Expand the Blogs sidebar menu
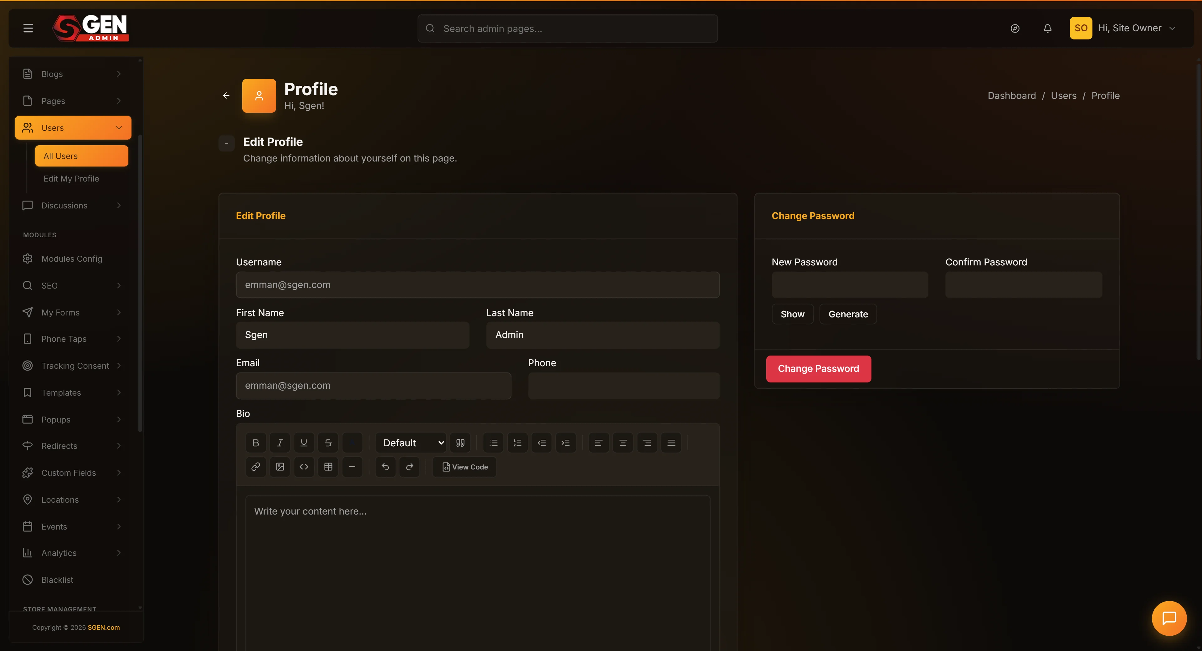This screenshot has height=651, width=1202. pos(73,74)
